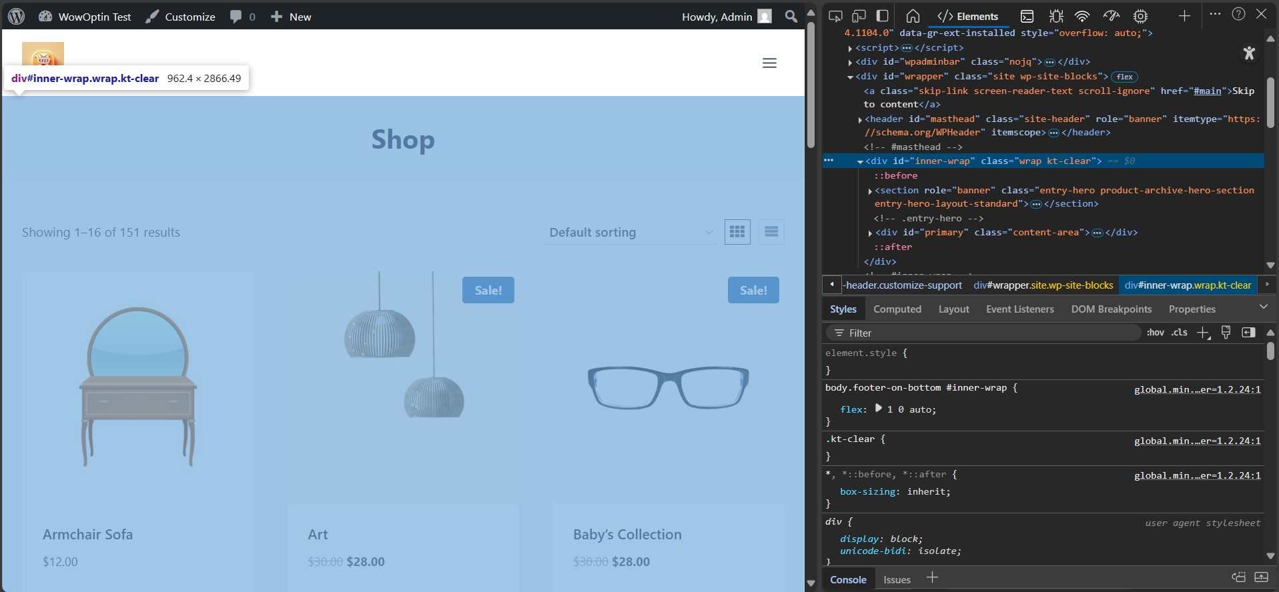Click New in the admin bar
1279x592 pixels.
coord(290,17)
